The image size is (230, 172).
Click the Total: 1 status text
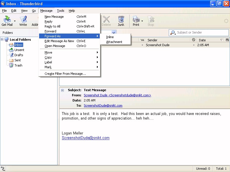coord(221,169)
